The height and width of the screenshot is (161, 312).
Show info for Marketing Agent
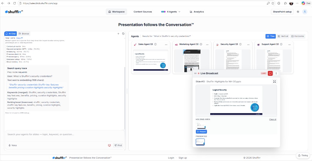pyautogui.click(x=201, y=44)
